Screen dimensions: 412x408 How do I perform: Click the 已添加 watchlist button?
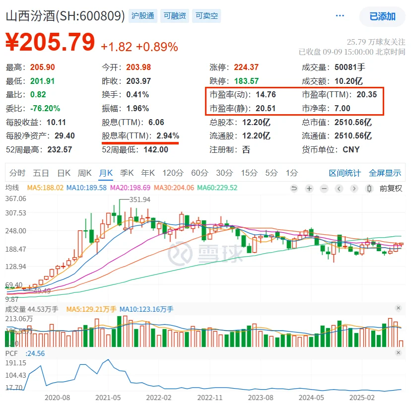[x=382, y=16]
